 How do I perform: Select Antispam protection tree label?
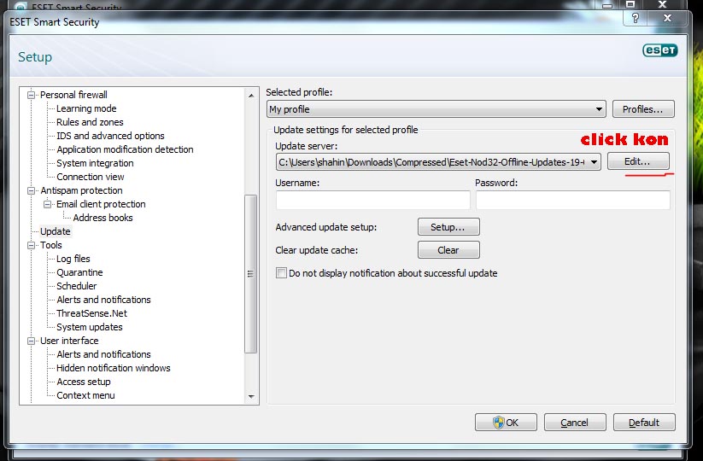pyautogui.click(x=81, y=190)
